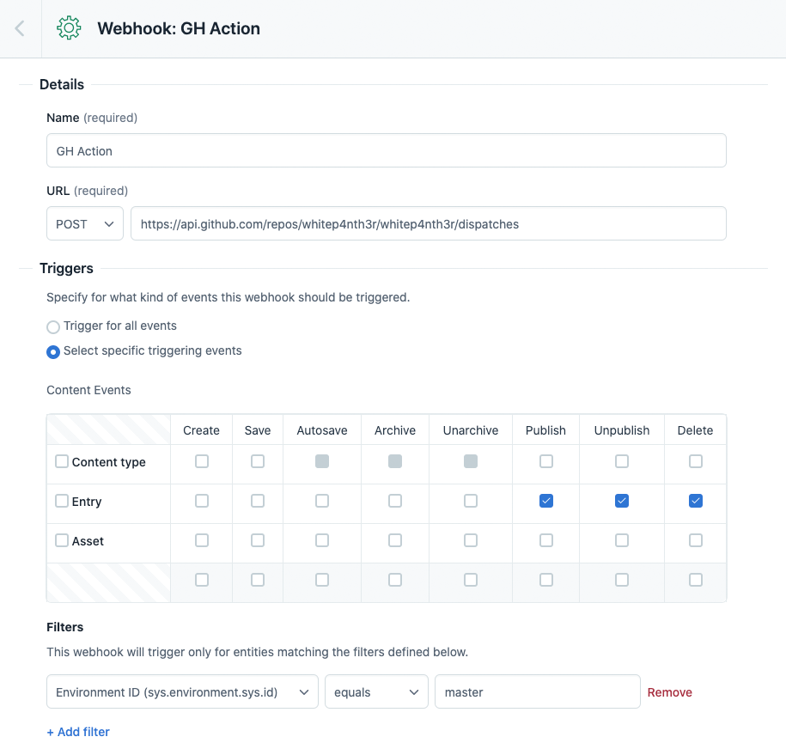Viewport: 786px width, 749px height.
Task: Click the webhook settings gear icon
Action: [69, 27]
